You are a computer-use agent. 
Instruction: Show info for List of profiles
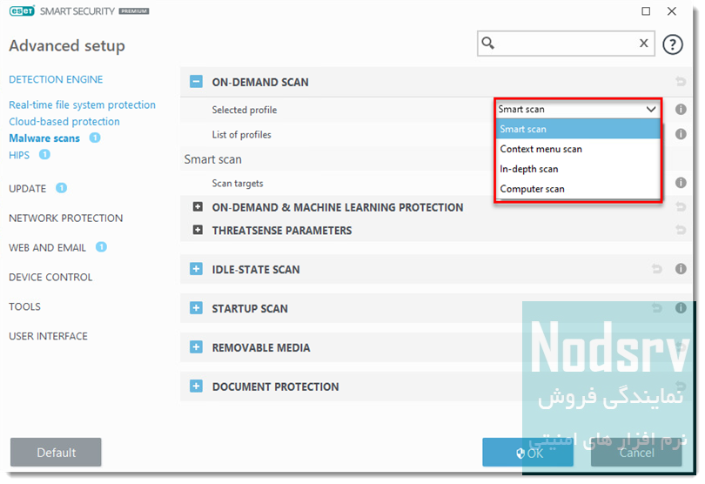681,134
